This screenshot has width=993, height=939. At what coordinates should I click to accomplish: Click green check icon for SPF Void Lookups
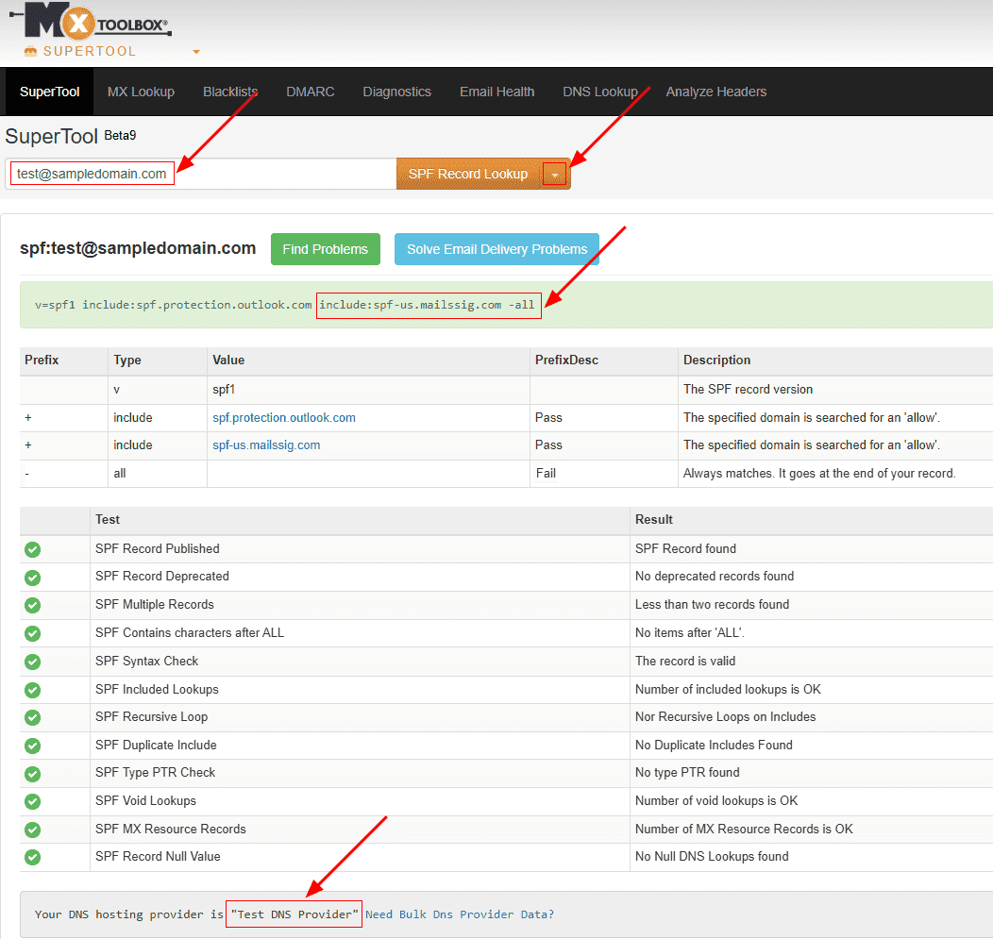[x=32, y=801]
